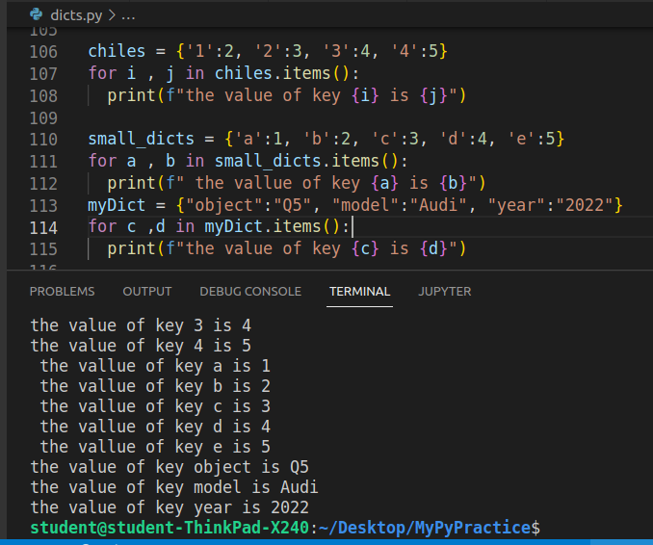Click the small_dicts assignment line
The height and width of the screenshot is (545, 653).
tap(326, 139)
